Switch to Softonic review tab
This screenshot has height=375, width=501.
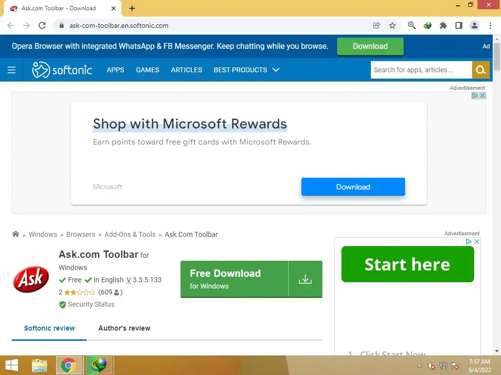coord(49,328)
